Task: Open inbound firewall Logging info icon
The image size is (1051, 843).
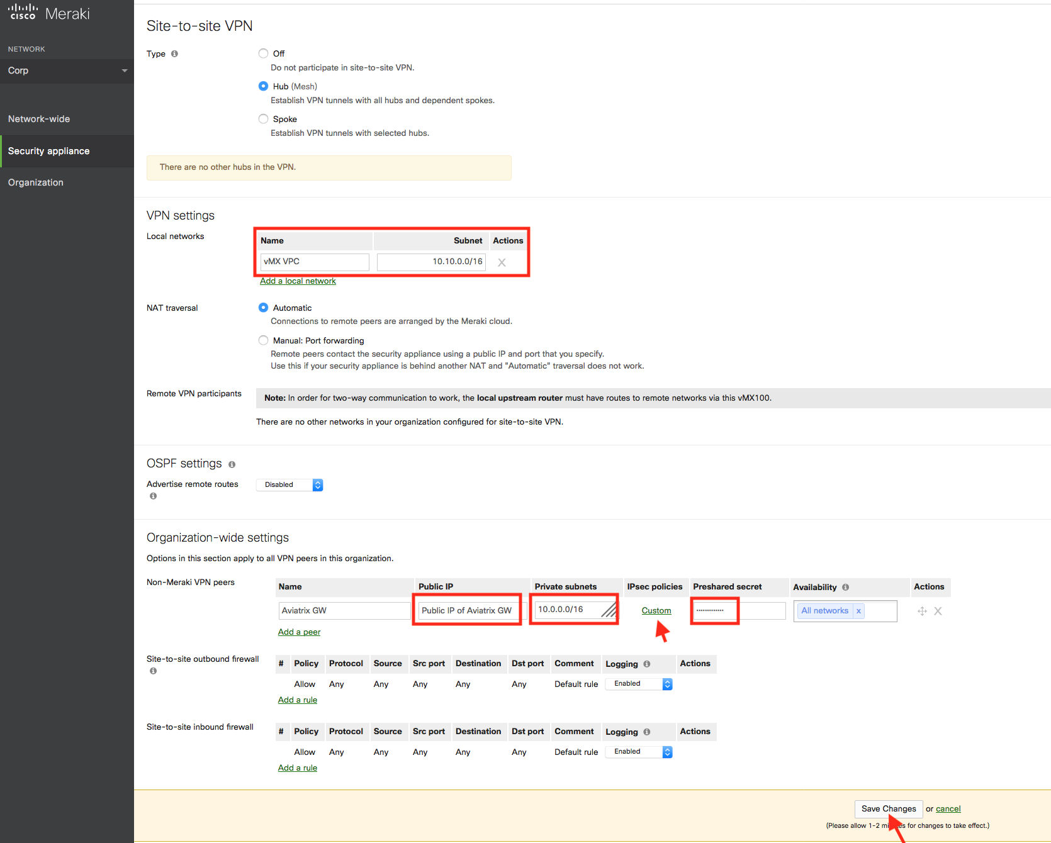Action: [x=646, y=732]
